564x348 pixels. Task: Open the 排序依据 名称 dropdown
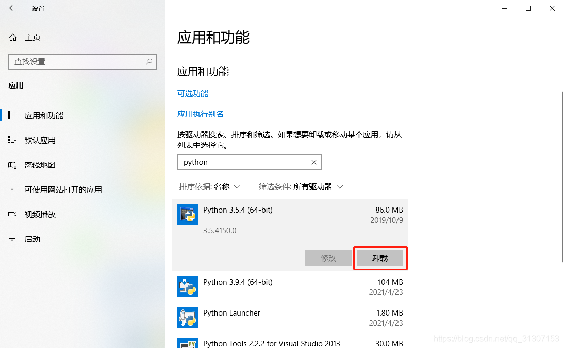pos(210,187)
